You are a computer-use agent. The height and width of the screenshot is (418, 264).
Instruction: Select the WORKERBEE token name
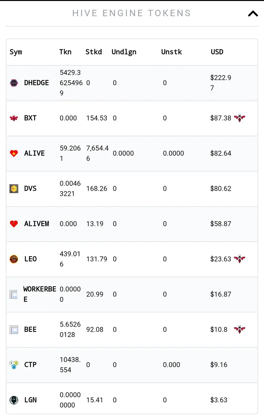click(x=39, y=294)
